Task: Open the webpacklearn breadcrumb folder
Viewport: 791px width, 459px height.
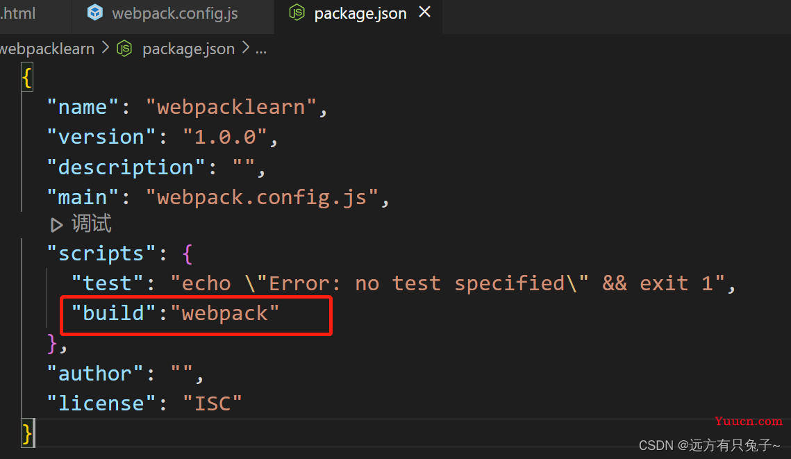Action: pyautogui.click(x=47, y=49)
